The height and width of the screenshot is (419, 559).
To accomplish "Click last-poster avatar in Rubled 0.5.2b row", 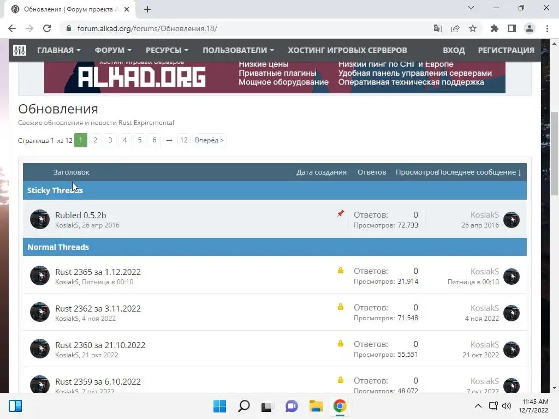I will (511, 220).
